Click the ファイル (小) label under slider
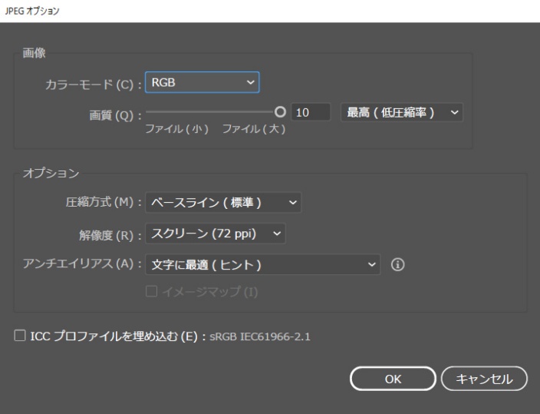 pyautogui.click(x=177, y=129)
